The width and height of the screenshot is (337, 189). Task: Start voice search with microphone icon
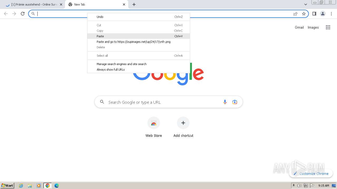tap(225, 102)
